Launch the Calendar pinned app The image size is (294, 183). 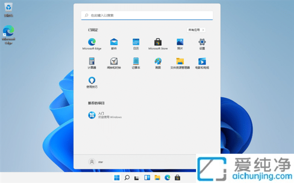(136, 44)
